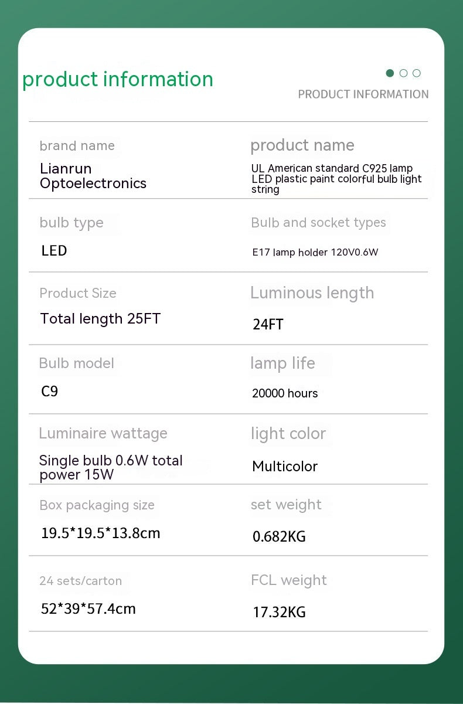Viewport: 463px width, 704px height.
Task: Click the 52*39*57.4cm carton dimensions
Action: (x=88, y=609)
